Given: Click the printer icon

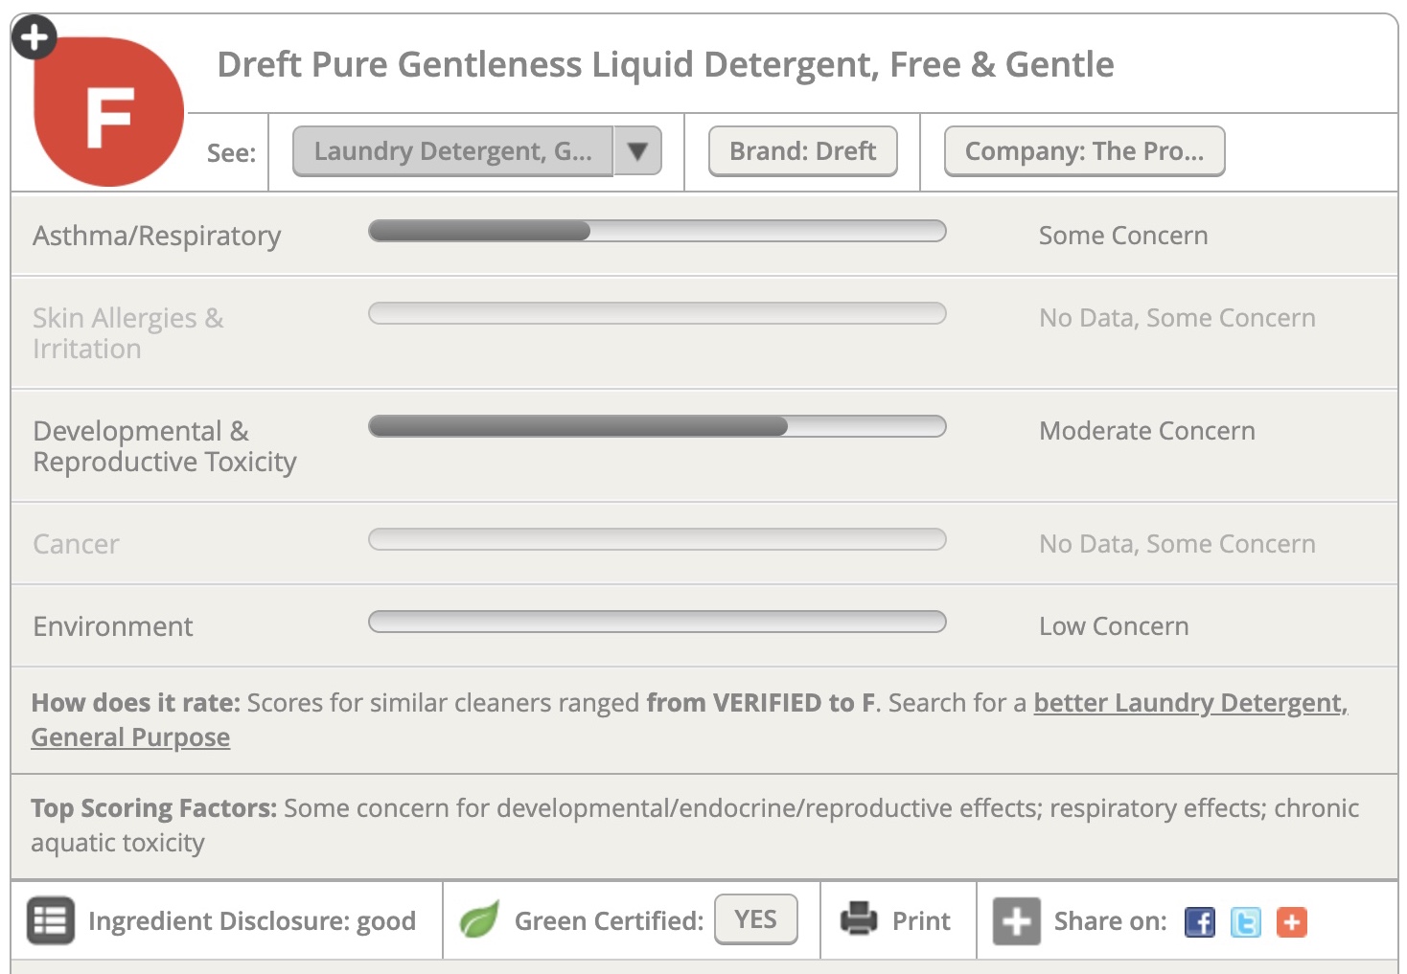Looking at the screenshot, I should [x=859, y=918].
